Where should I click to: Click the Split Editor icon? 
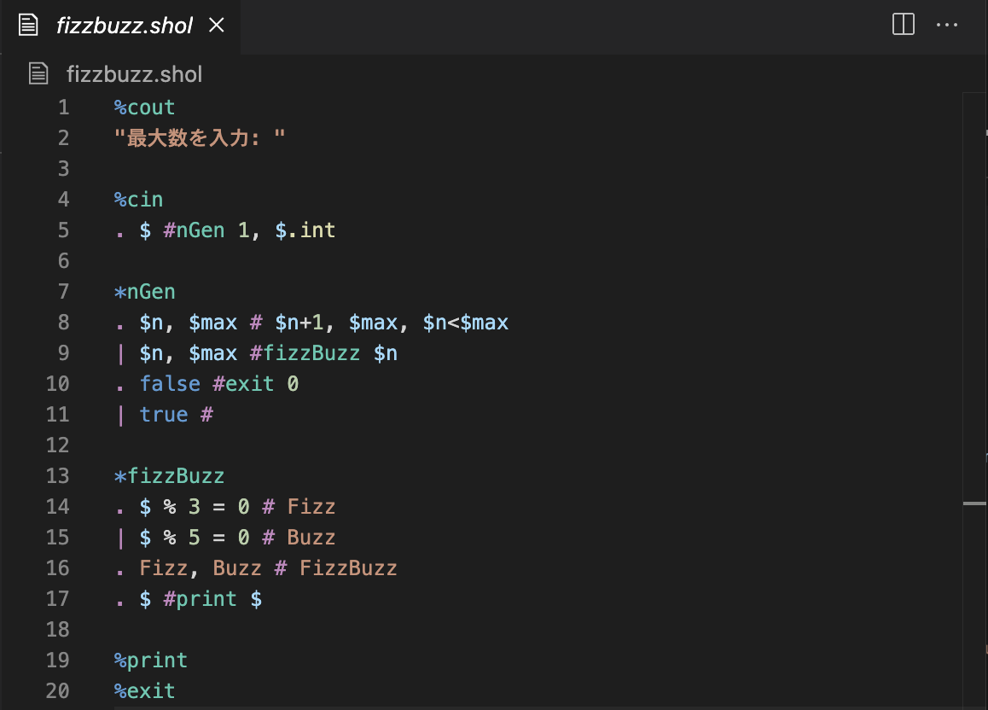point(903,25)
